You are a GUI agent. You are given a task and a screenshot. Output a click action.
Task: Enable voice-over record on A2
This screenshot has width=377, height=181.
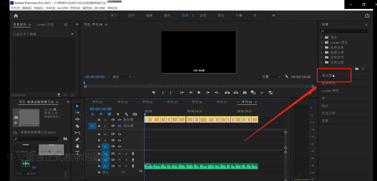(133, 160)
